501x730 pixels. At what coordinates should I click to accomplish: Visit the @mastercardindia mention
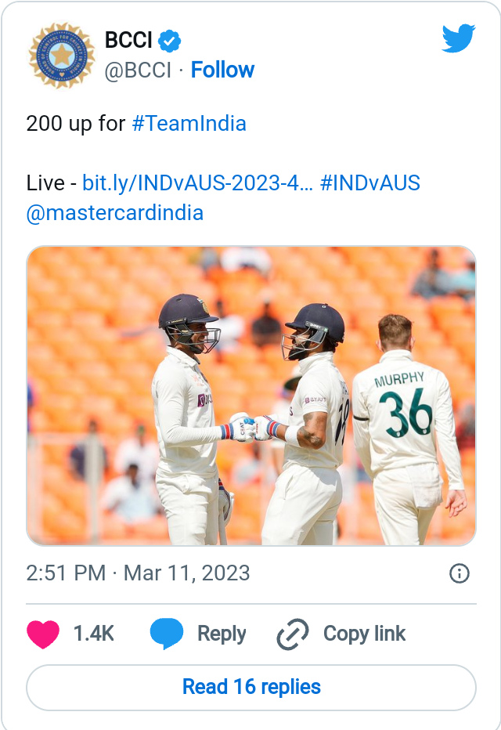coord(115,213)
